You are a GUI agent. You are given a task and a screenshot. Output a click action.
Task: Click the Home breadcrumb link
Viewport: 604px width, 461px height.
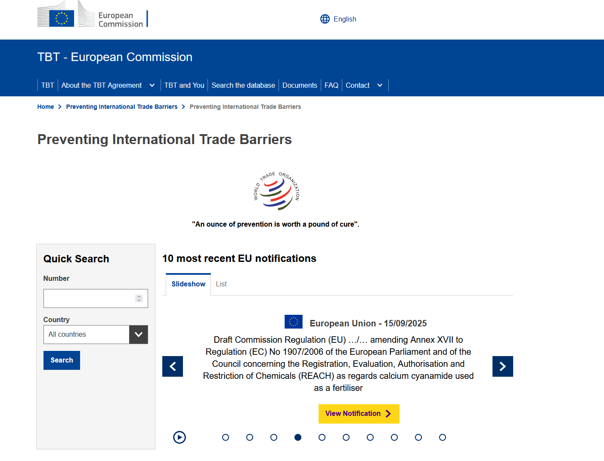pyautogui.click(x=46, y=107)
